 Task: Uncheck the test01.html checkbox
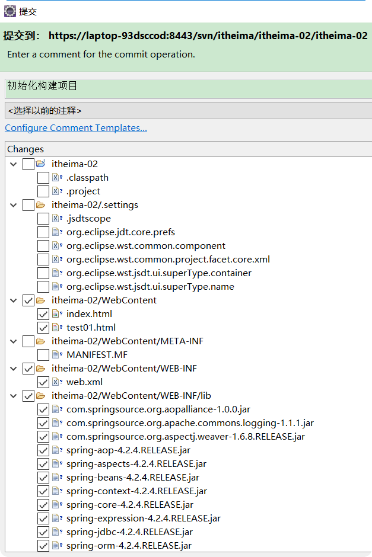tap(43, 328)
